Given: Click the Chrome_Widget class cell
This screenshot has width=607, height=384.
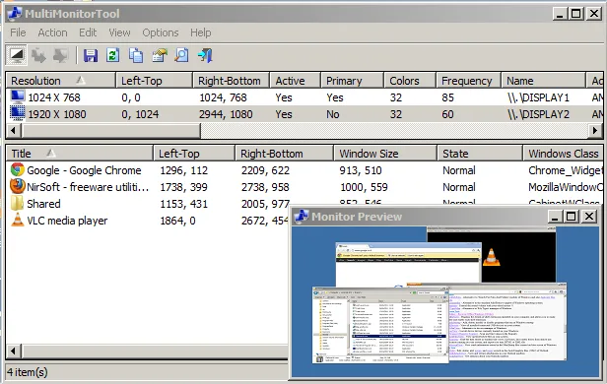Looking at the screenshot, I should point(566,170).
